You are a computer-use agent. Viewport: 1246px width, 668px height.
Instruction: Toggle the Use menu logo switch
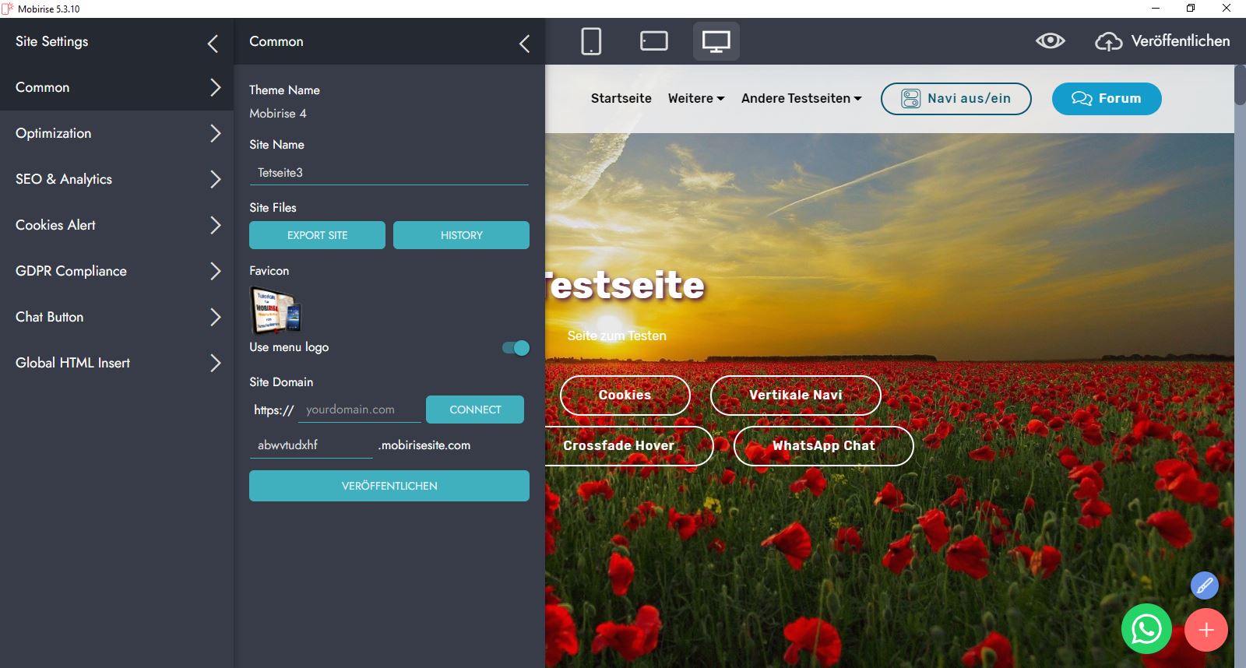click(516, 348)
